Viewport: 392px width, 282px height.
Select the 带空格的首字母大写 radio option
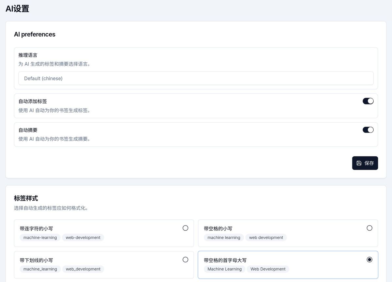coord(369,260)
